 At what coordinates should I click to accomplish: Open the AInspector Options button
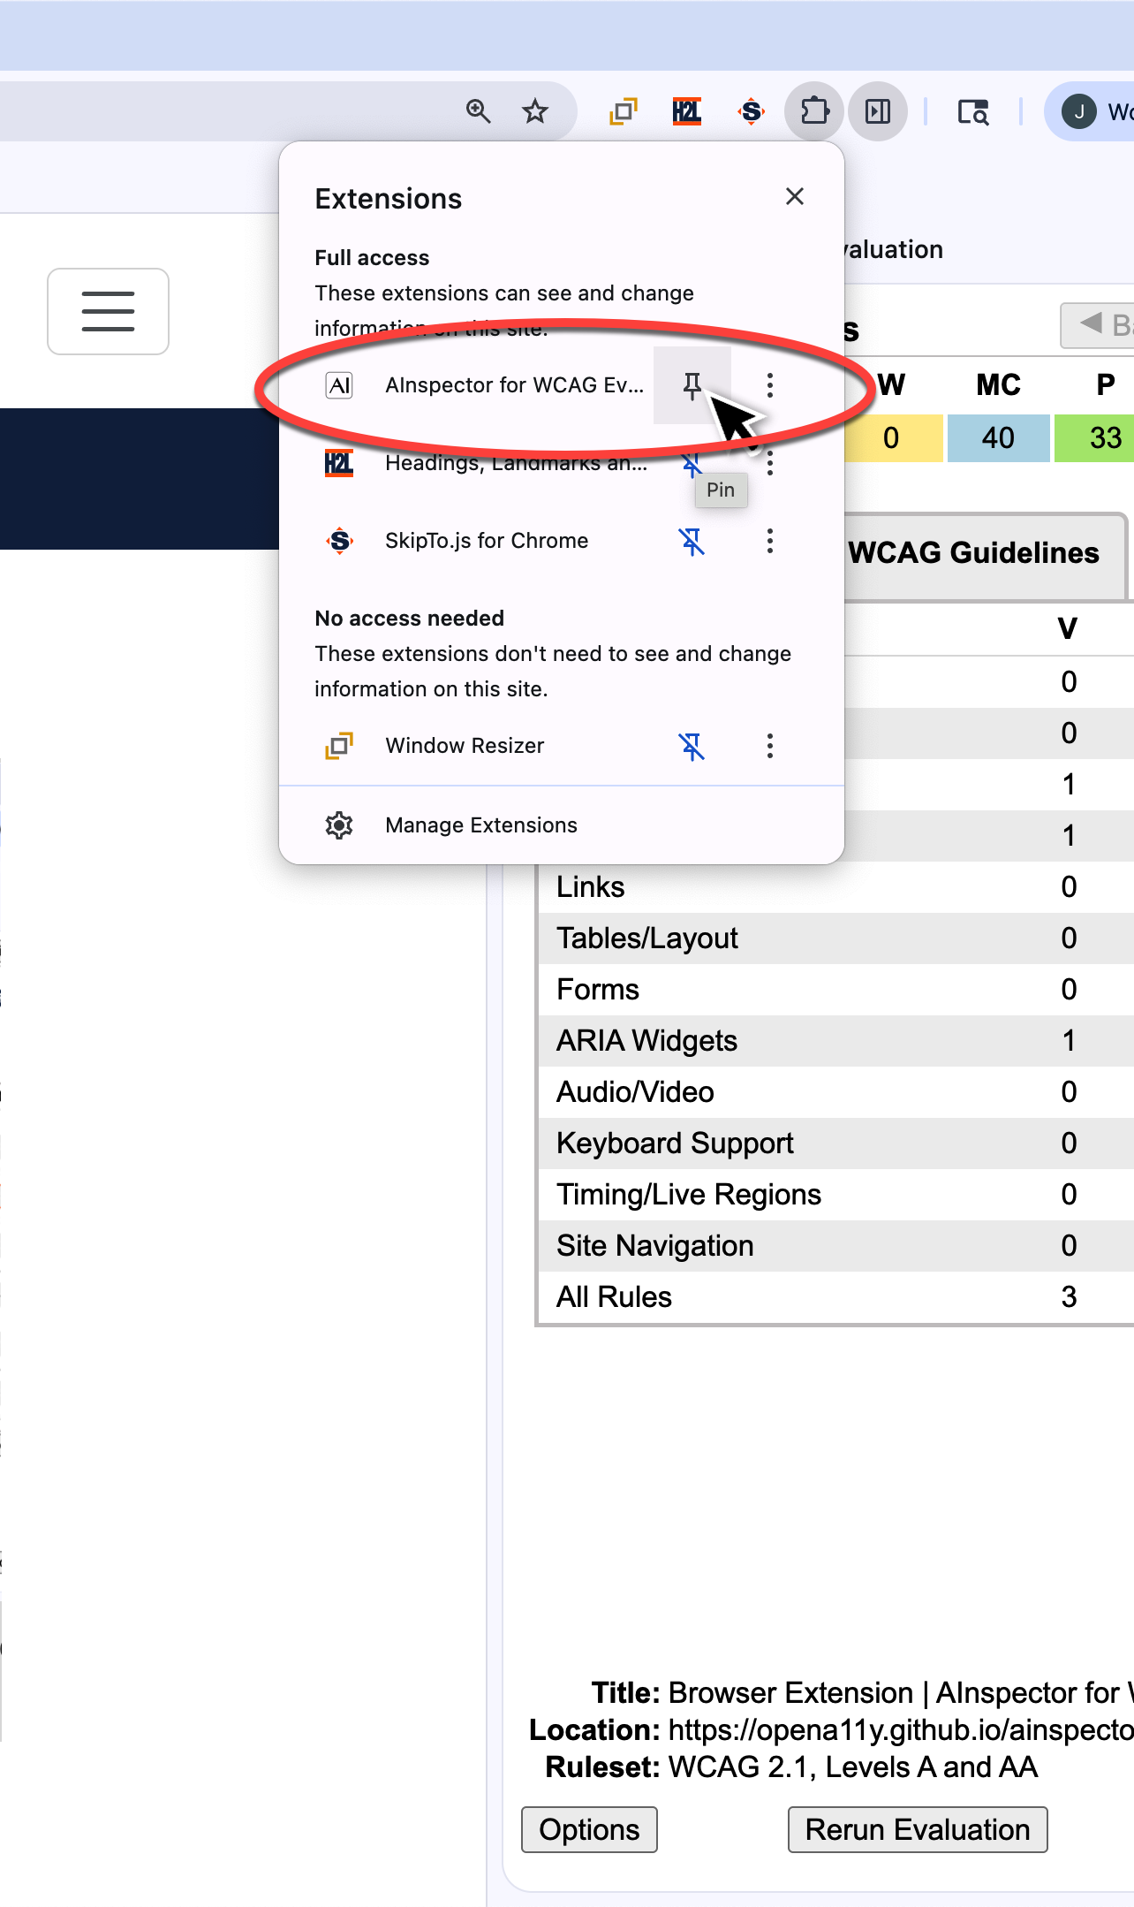(589, 1829)
